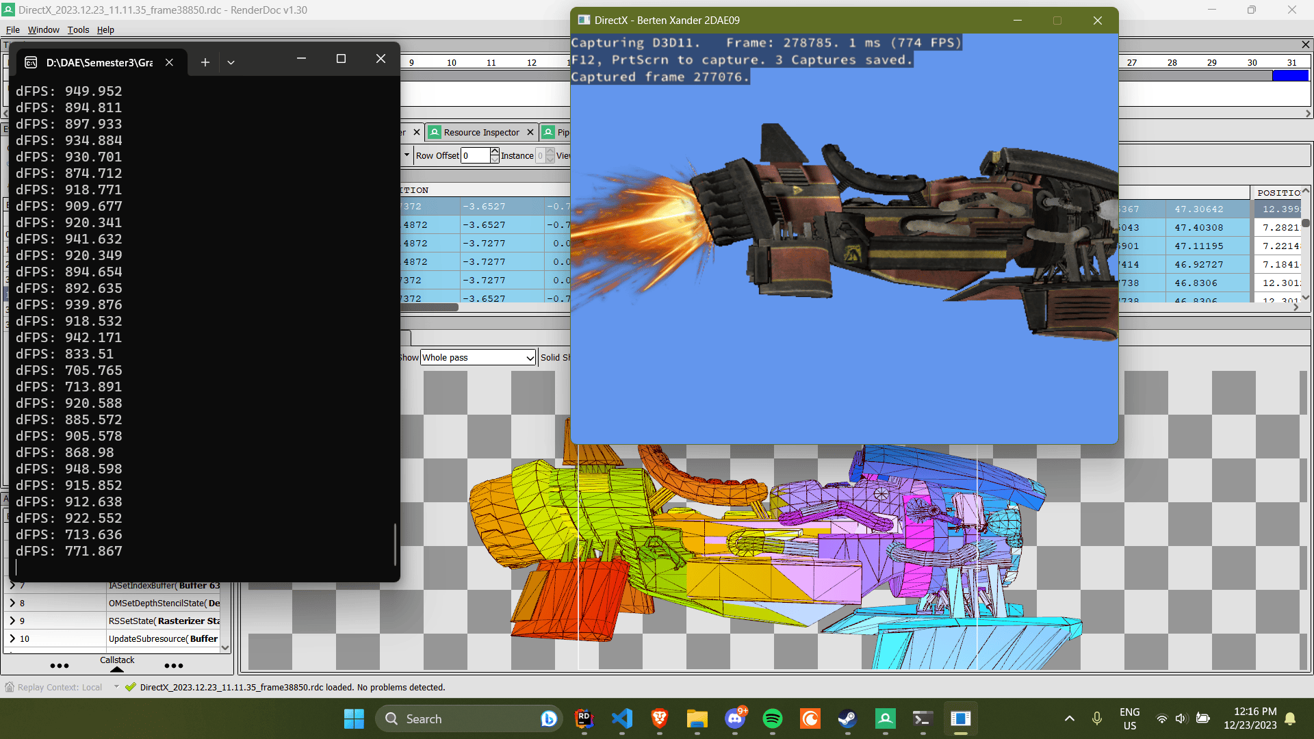The height and width of the screenshot is (739, 1314).
Task: Open the Whole pass dropdown
Action: tap(478, 357)
